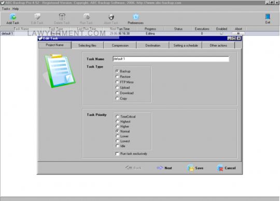The height and width of the screenshot is (201, 280).
Task: Cancel editing with the Cancel button
Action: [227, 168]
